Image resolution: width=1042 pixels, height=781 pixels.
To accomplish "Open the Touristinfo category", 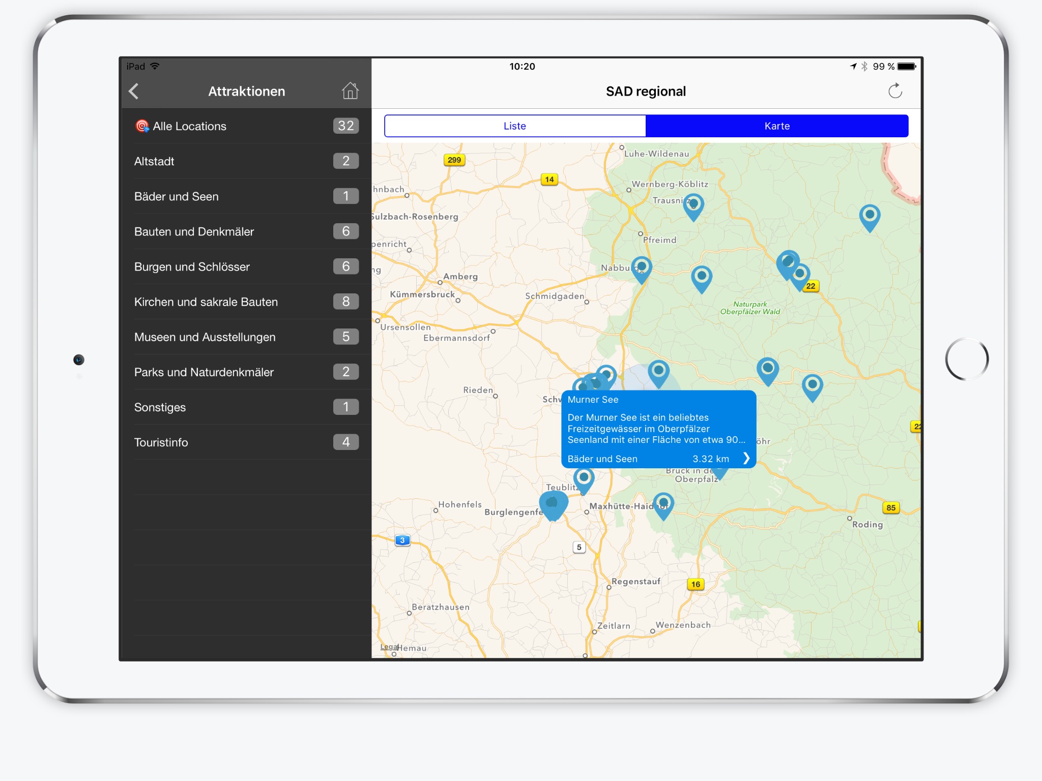I will [247, 442].
